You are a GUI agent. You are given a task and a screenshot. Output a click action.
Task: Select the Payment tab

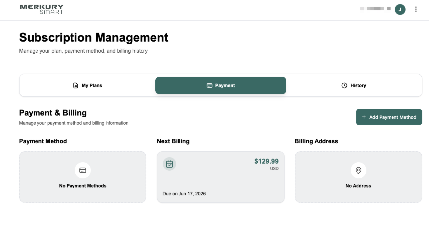click(220, 86)
